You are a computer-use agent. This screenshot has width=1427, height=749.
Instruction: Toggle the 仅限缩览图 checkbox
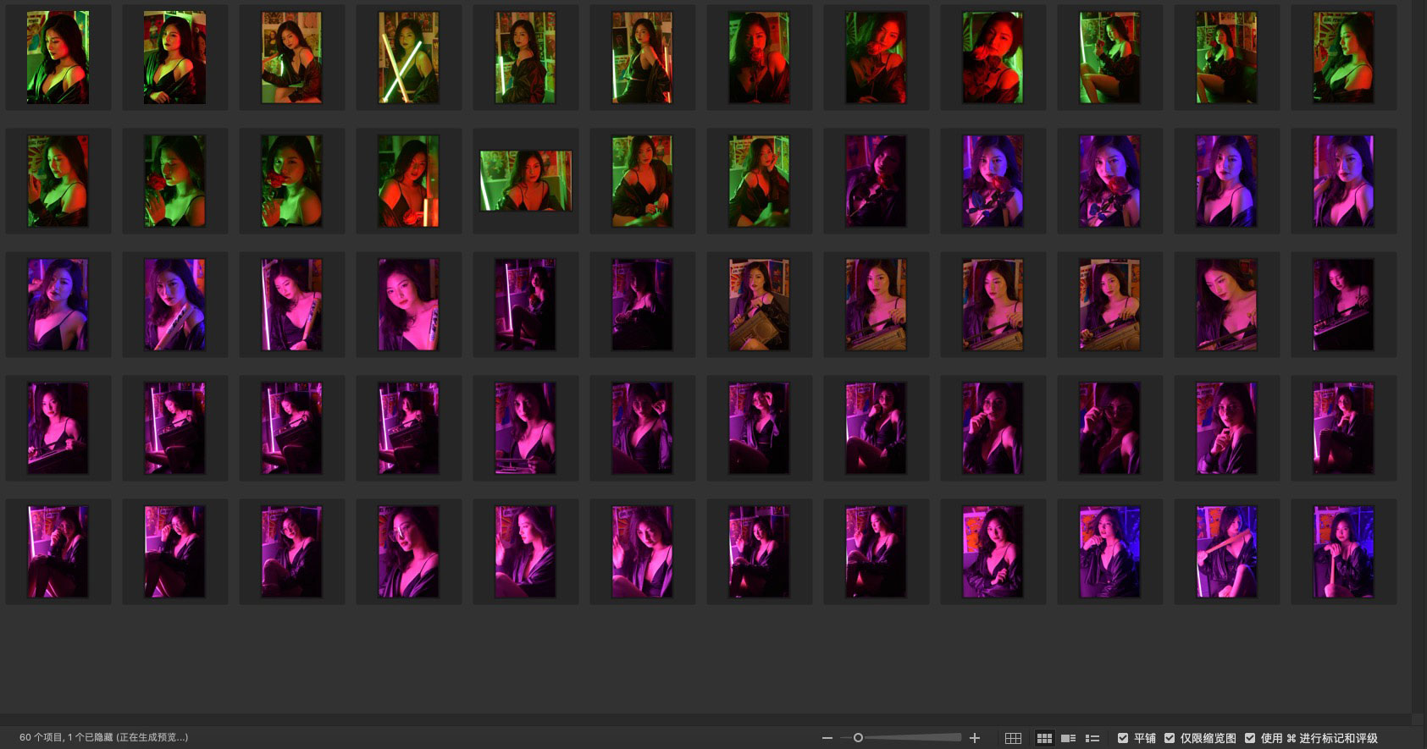(x=1170, y=738)
